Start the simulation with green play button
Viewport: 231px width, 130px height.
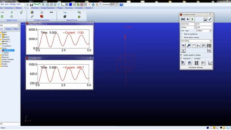[x=192, y=19]
